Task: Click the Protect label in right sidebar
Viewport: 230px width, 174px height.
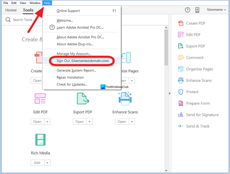Action: click(192, 92)
